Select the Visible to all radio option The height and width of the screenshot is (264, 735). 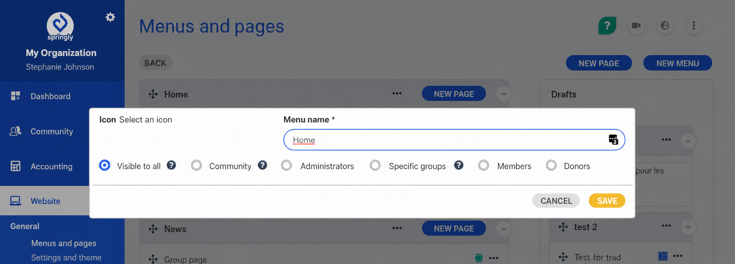(x=104, y=165)
